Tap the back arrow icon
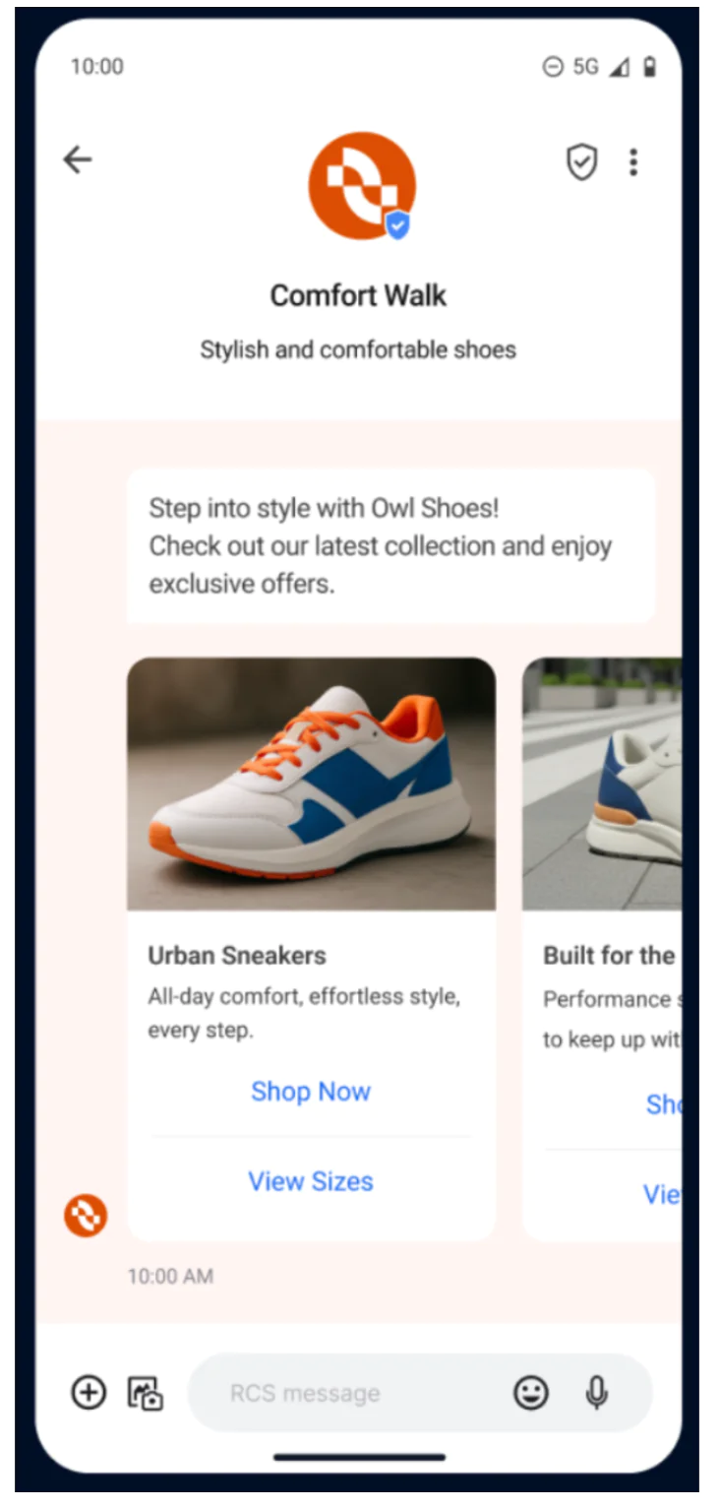 (x=78, y=159)
